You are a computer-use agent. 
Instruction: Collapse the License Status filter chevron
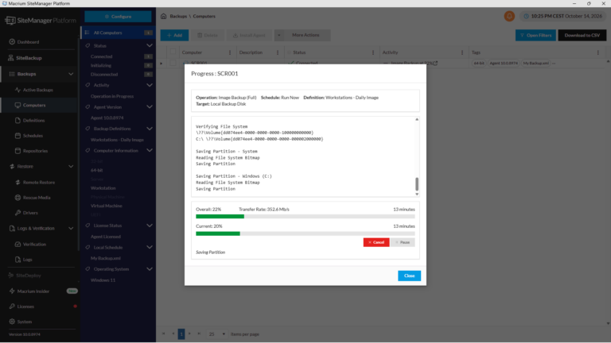tap(150, 225)
